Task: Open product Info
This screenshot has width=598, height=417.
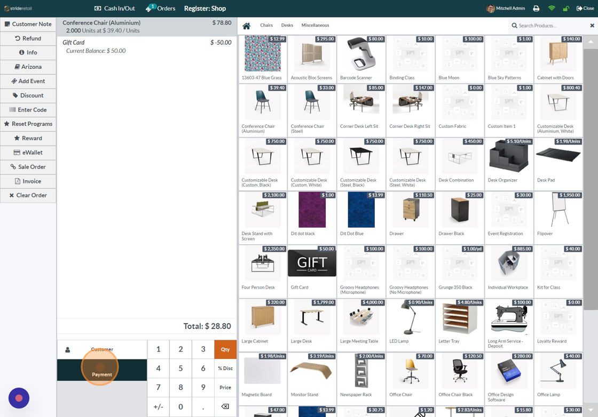Action: (x=28, y=53)
